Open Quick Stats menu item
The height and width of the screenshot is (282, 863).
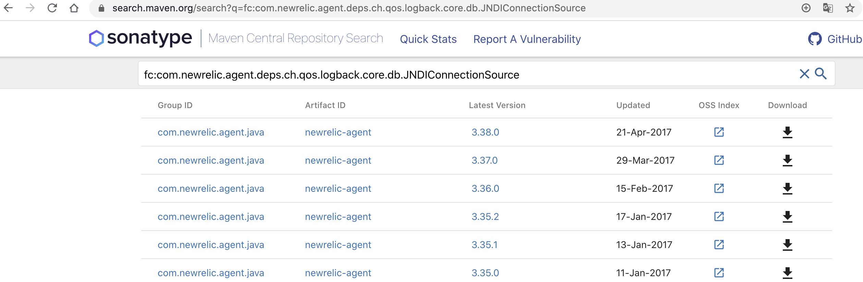coord(428,39)
